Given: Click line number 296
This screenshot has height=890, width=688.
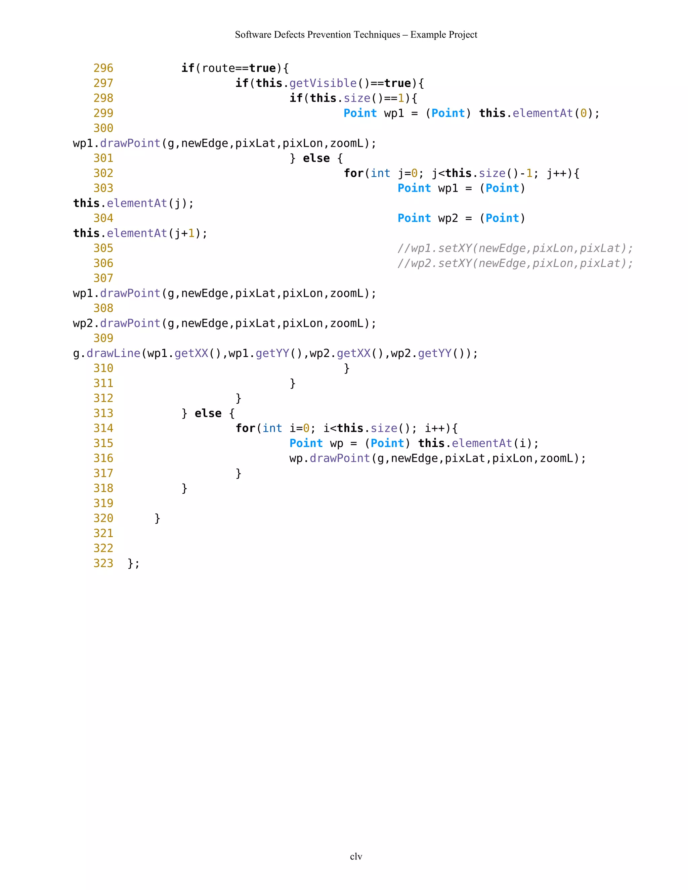Looking at the screenshot, I should point(103,68).
